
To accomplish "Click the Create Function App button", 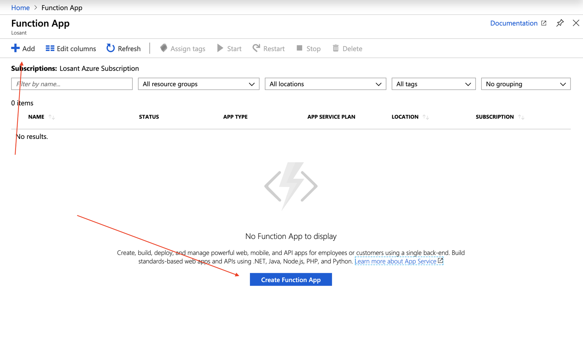I will click(x=290, y=279).
